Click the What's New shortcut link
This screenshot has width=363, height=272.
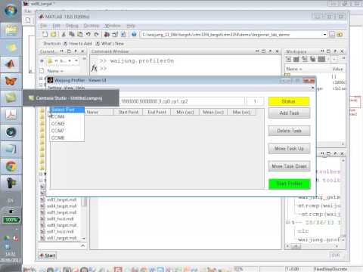coord(110,44)
